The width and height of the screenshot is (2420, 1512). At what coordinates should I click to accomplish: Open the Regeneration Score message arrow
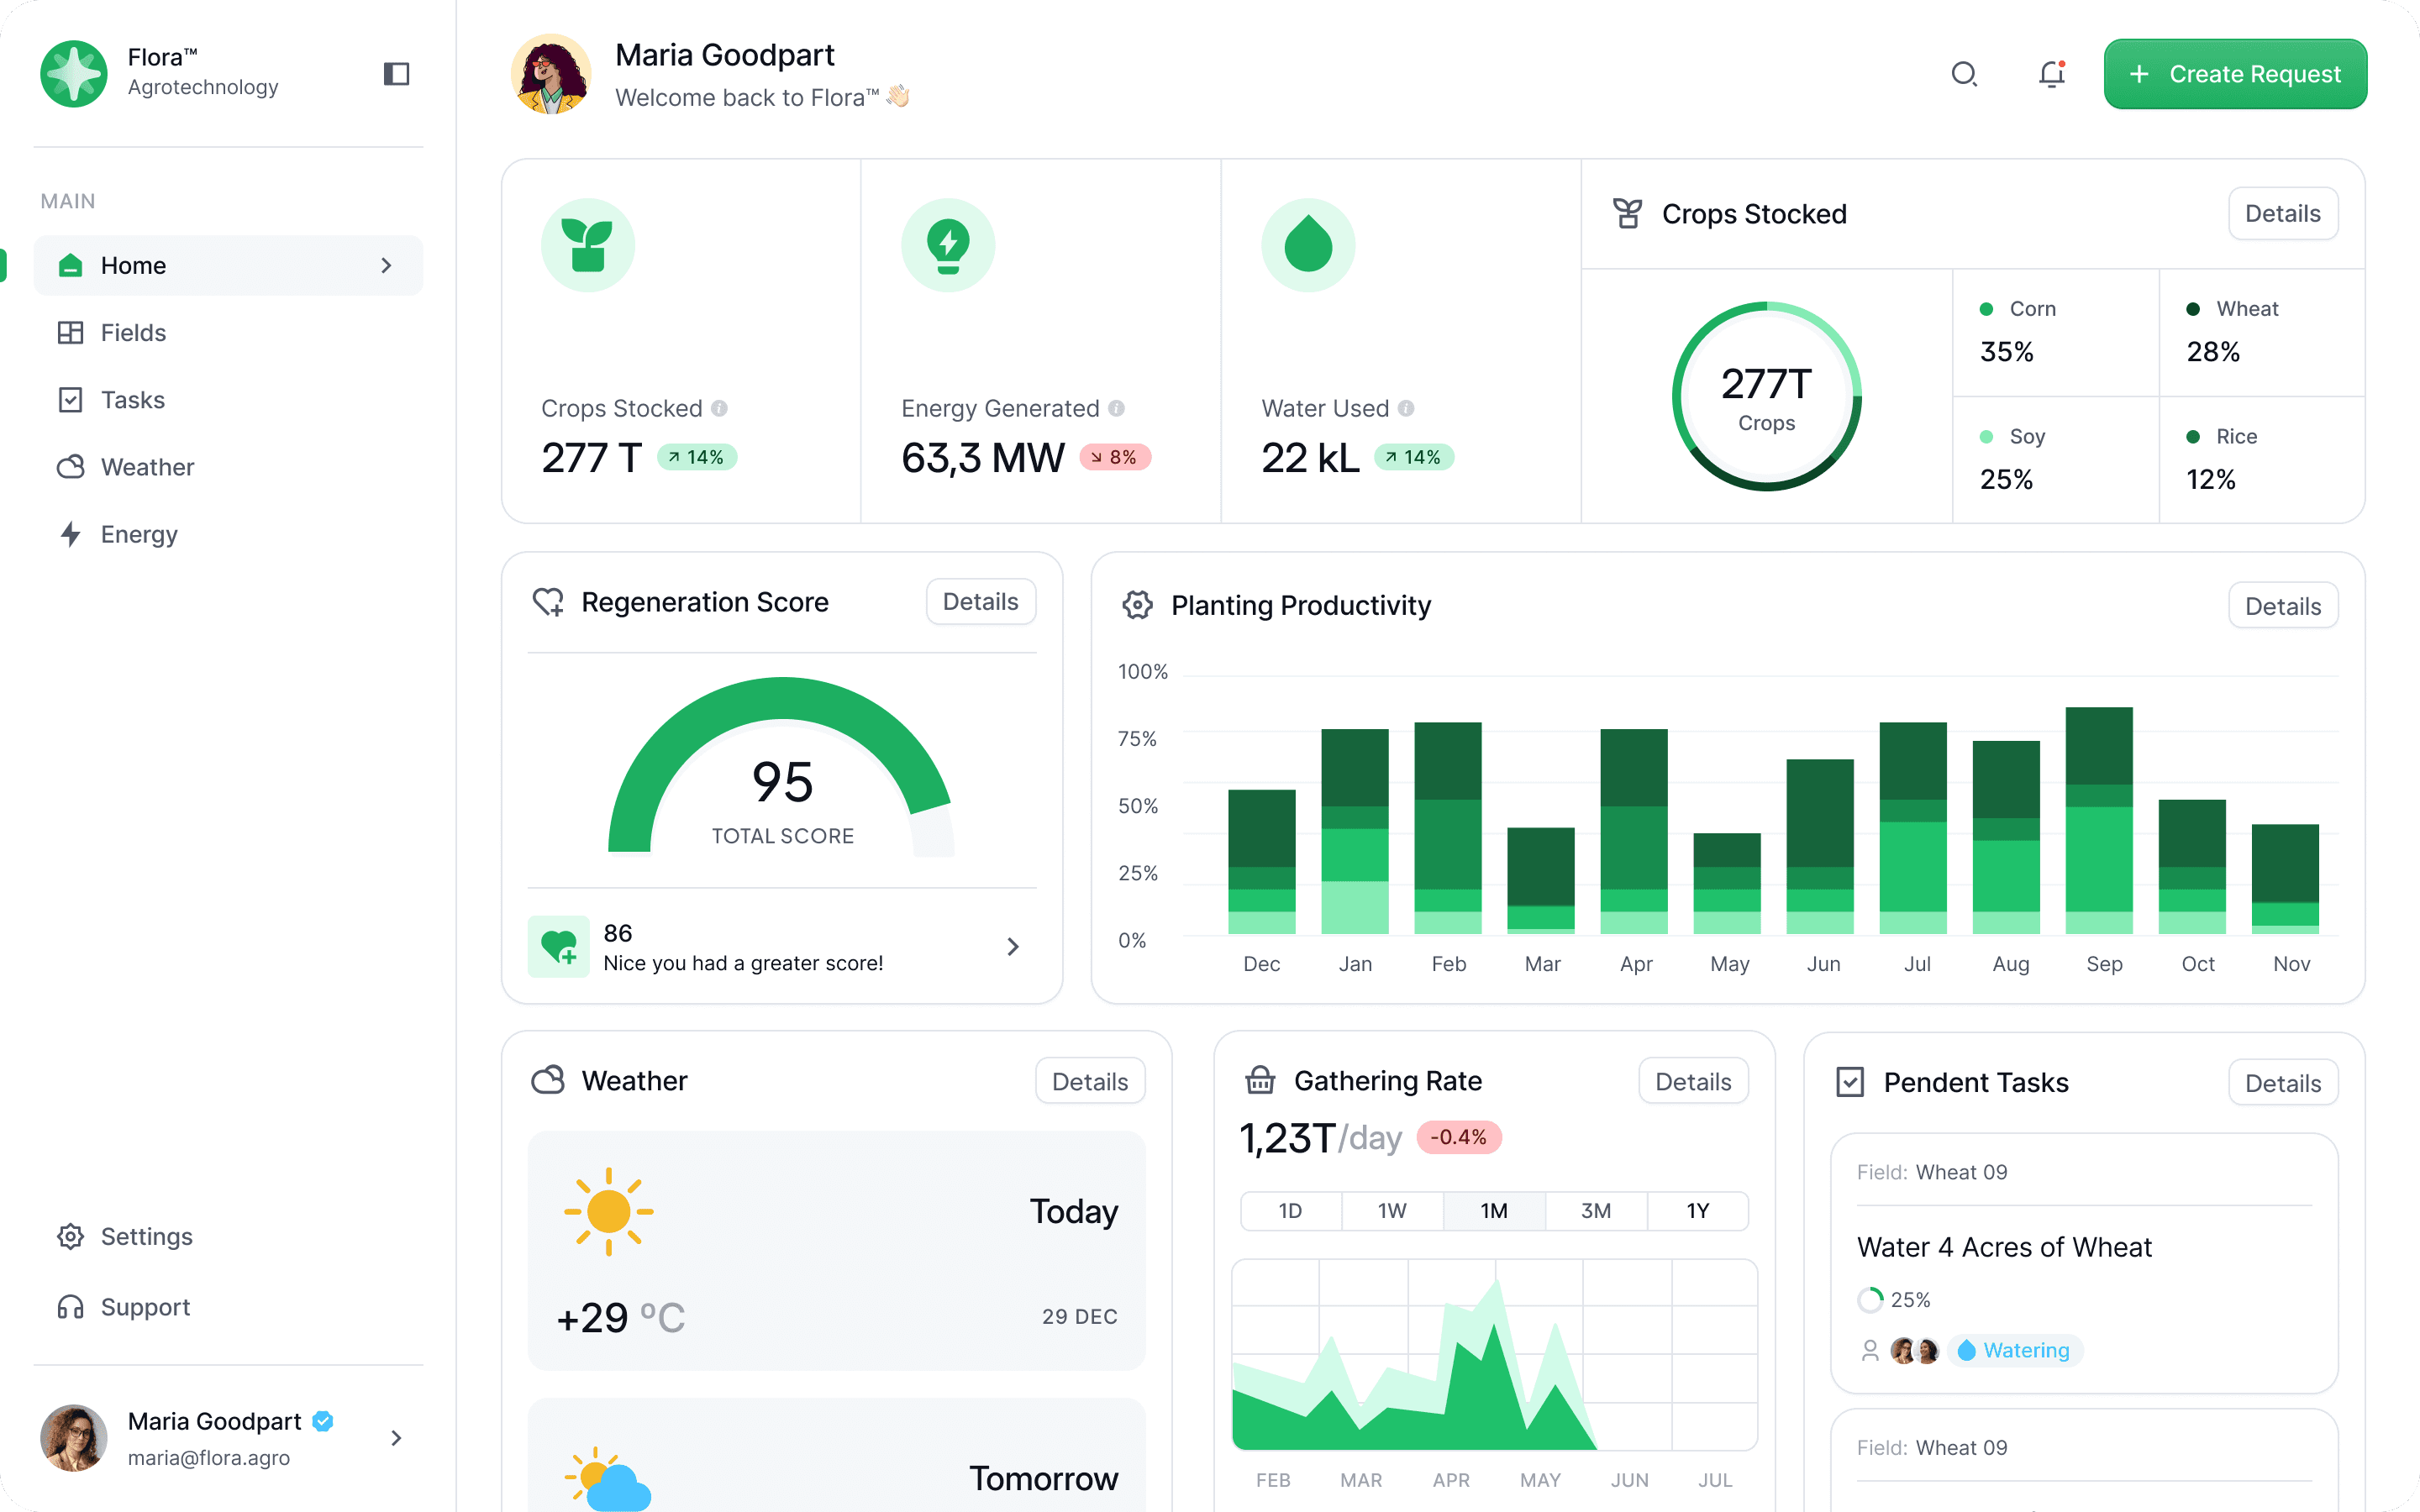(x=1013, y=946)
